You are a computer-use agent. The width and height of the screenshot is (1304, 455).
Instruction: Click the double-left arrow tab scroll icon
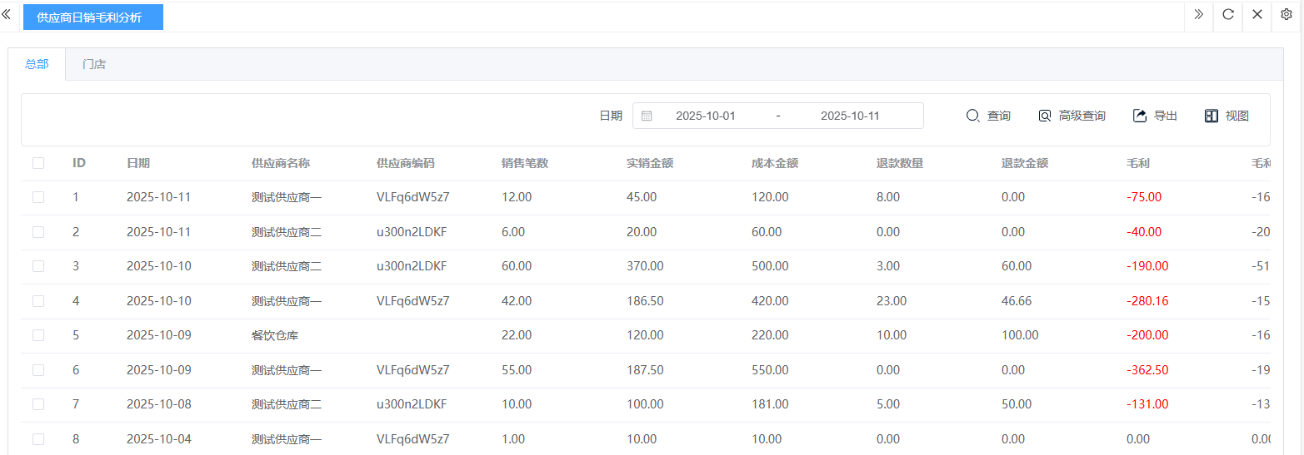7,15
